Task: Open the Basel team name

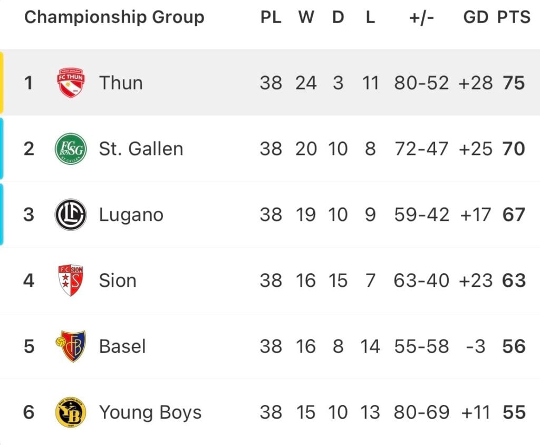Action: tap(122, 346)
